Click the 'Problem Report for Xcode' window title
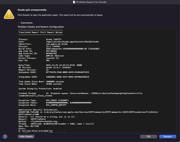This screenshot has height=142, width=180. pyautogui.click(x=91, y=2)
